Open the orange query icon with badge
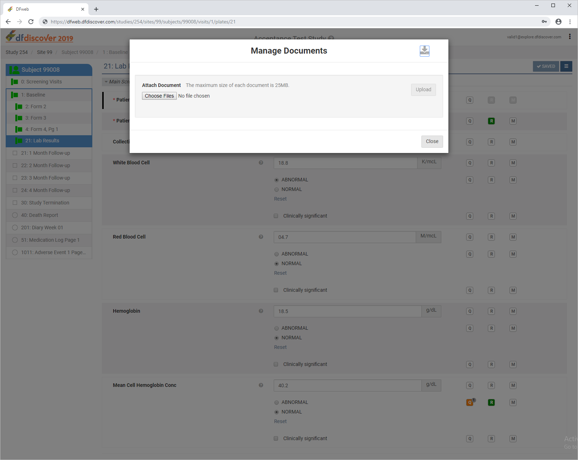578x460 pixels. coord(470,402)
